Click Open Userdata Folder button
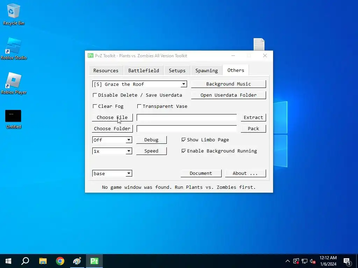The height and width of the screenshot is (268, 358). (x=228, y=95)
